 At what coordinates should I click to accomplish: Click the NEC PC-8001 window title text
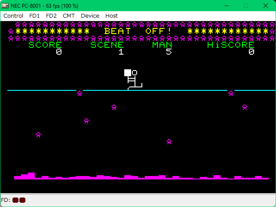coord(44,6)
